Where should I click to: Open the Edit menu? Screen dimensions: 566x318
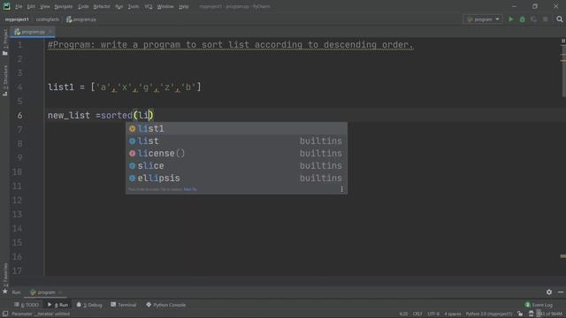coord(31,6)
